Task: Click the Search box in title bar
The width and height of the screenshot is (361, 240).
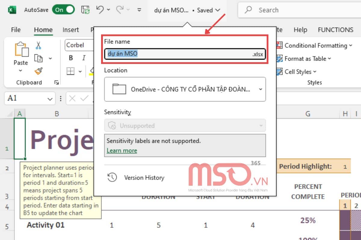Action: point(299,10)
